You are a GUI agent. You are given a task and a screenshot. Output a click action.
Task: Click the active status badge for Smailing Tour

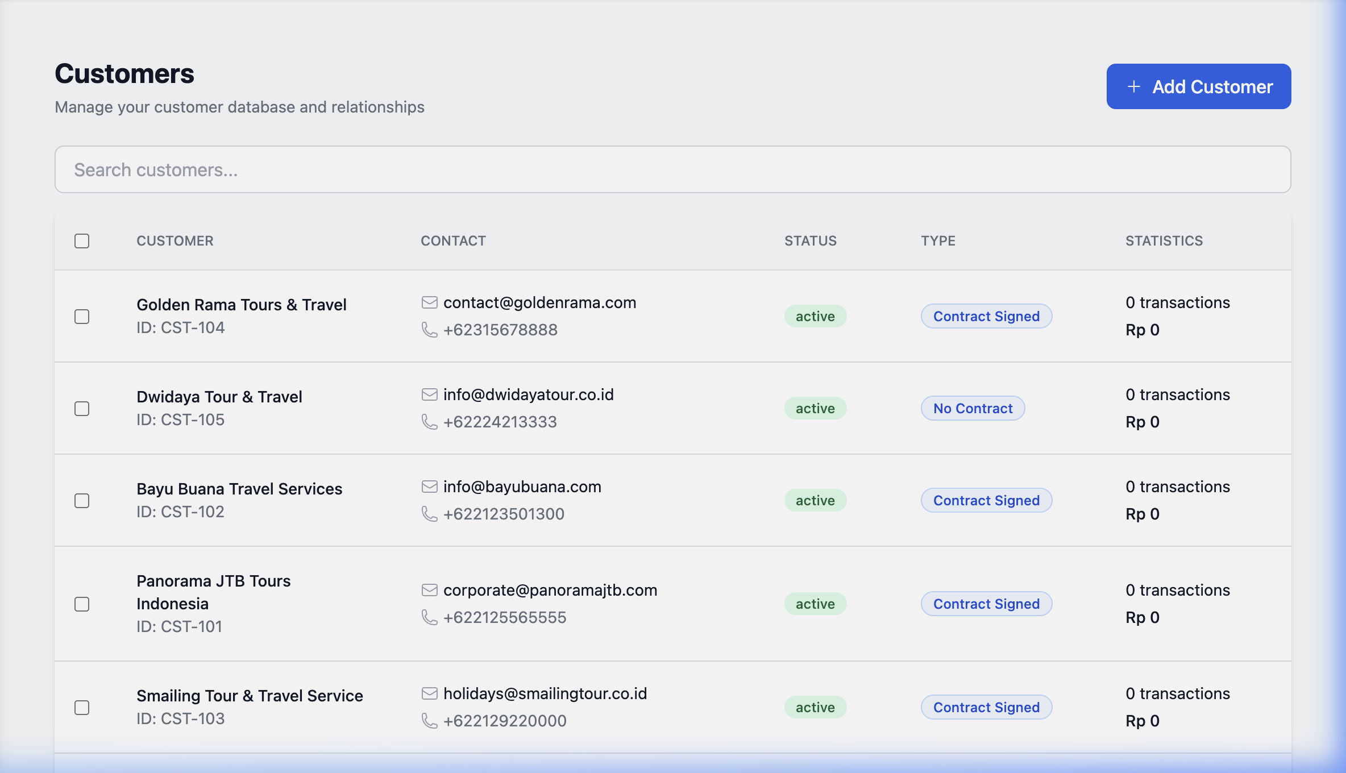tap(815, 707)
